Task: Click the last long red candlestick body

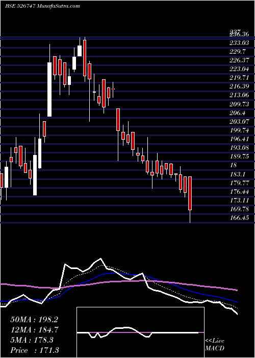Action: click(x=190, y=193)
